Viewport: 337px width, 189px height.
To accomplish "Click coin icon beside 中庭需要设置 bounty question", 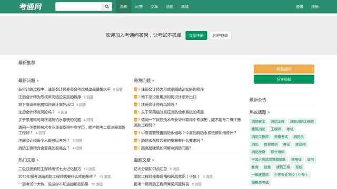I will 136,133.
